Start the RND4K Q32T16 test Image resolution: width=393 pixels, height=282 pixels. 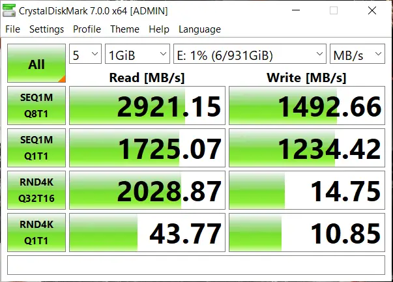36,190
